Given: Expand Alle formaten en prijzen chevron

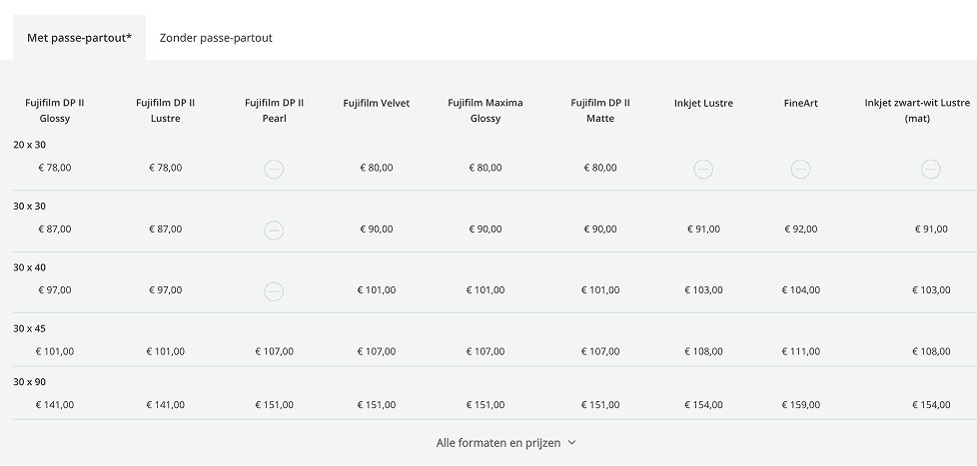Looking at the screenshot, I should [572, 443].
